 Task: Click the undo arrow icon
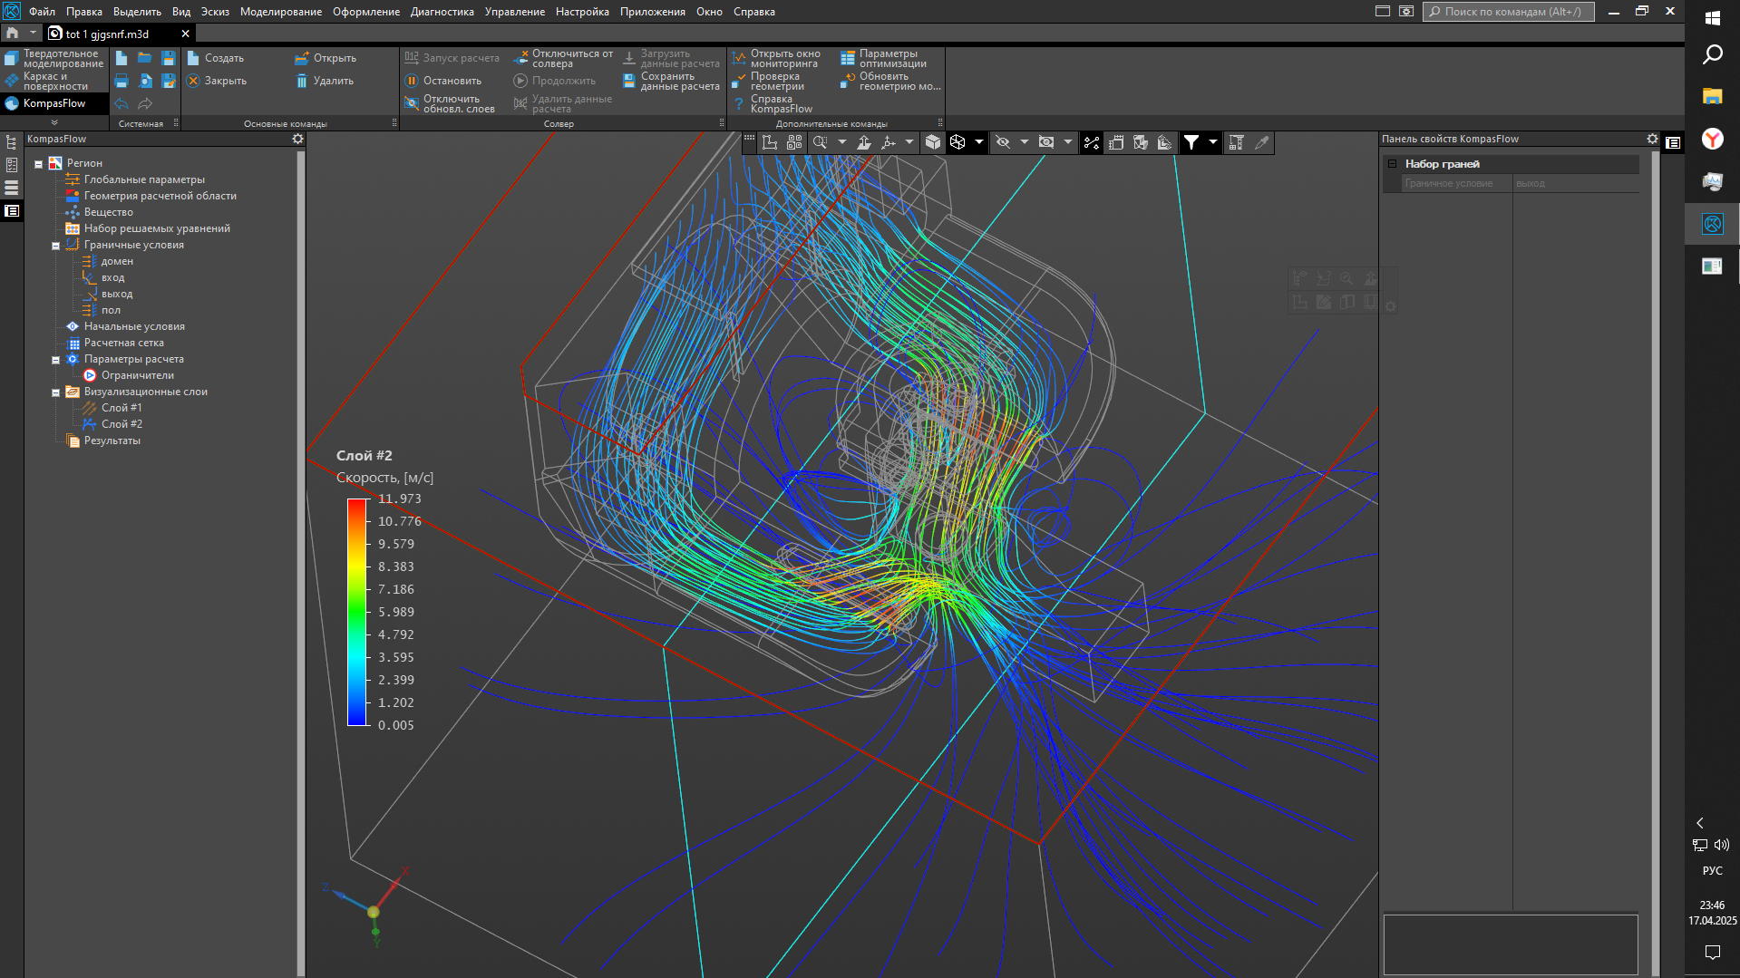pos(122,104)
